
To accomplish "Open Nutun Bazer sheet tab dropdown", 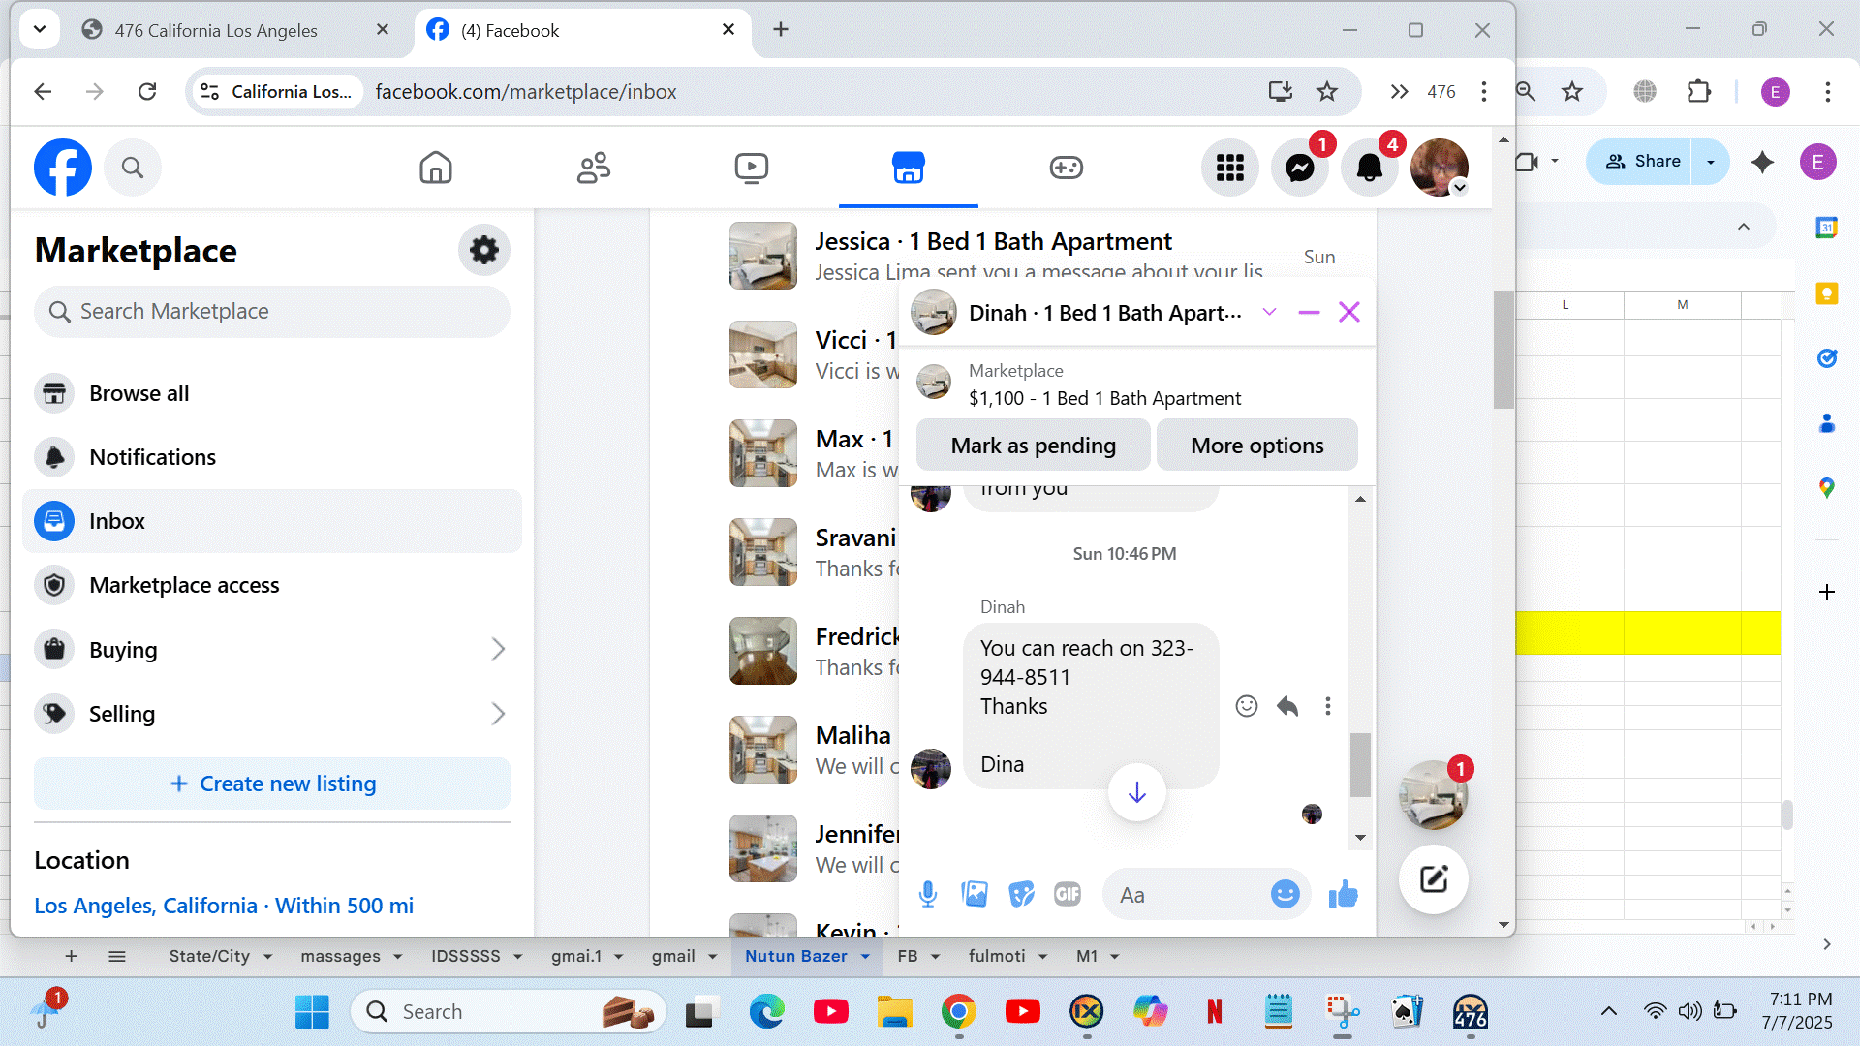I will 865,956.
